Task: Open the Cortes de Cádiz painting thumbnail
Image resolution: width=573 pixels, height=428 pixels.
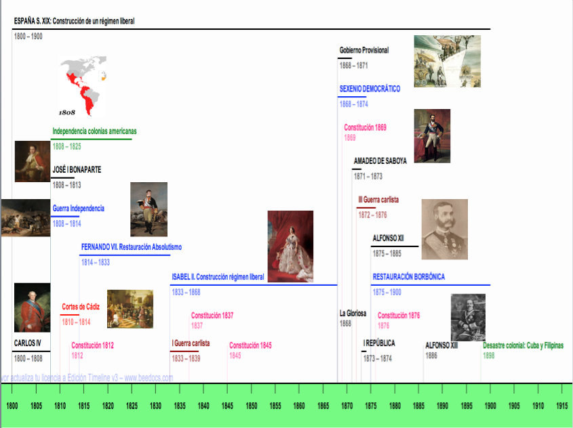Action: tap(130, 309)
